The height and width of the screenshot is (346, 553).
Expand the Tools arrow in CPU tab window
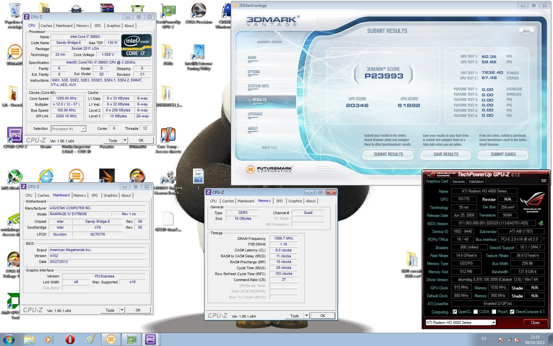pos(125,140)
